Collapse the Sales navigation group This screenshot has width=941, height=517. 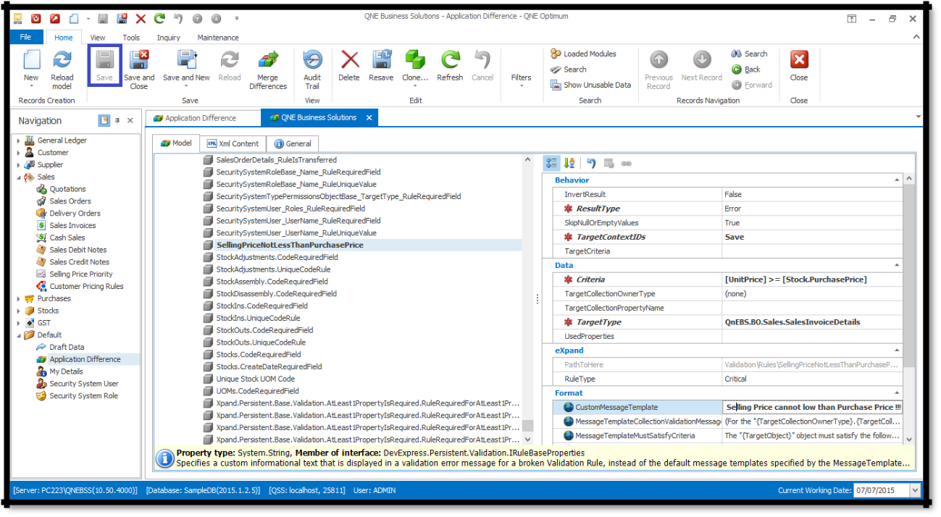point(18,177)
